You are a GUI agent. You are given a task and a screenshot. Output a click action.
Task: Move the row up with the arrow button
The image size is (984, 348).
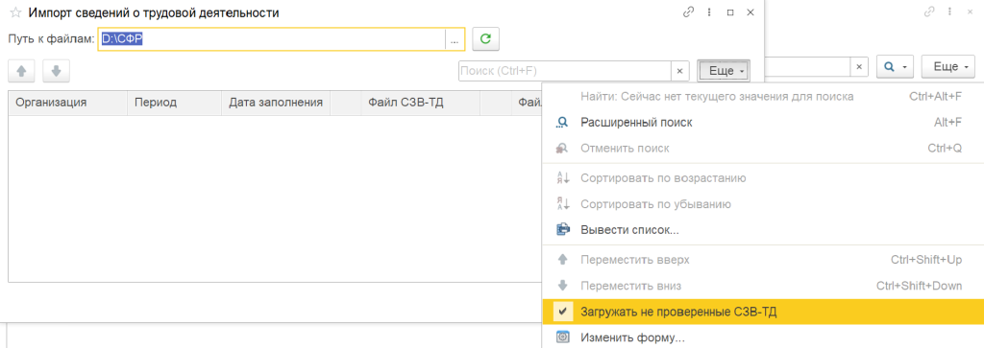coord(21,71)
